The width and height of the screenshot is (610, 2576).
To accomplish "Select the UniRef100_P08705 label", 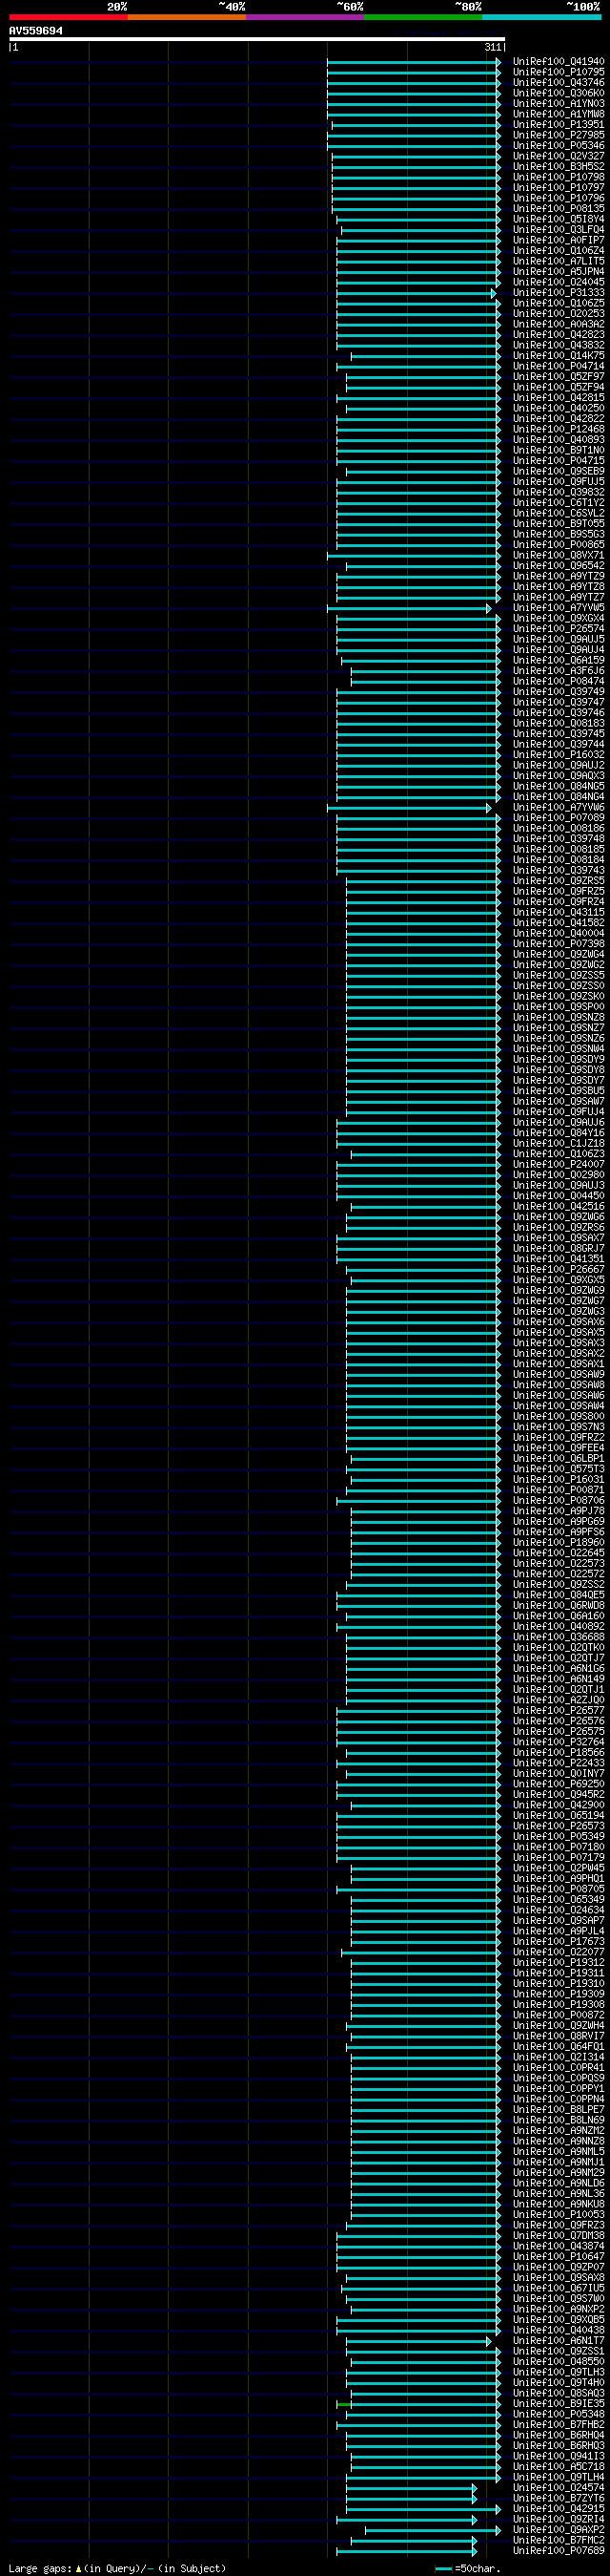I will click(x=559, y=1888).
